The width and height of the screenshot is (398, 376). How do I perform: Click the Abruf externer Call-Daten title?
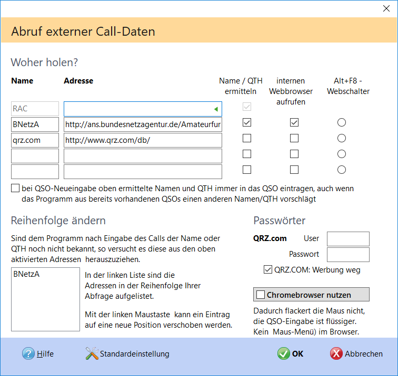pos(83,32)
